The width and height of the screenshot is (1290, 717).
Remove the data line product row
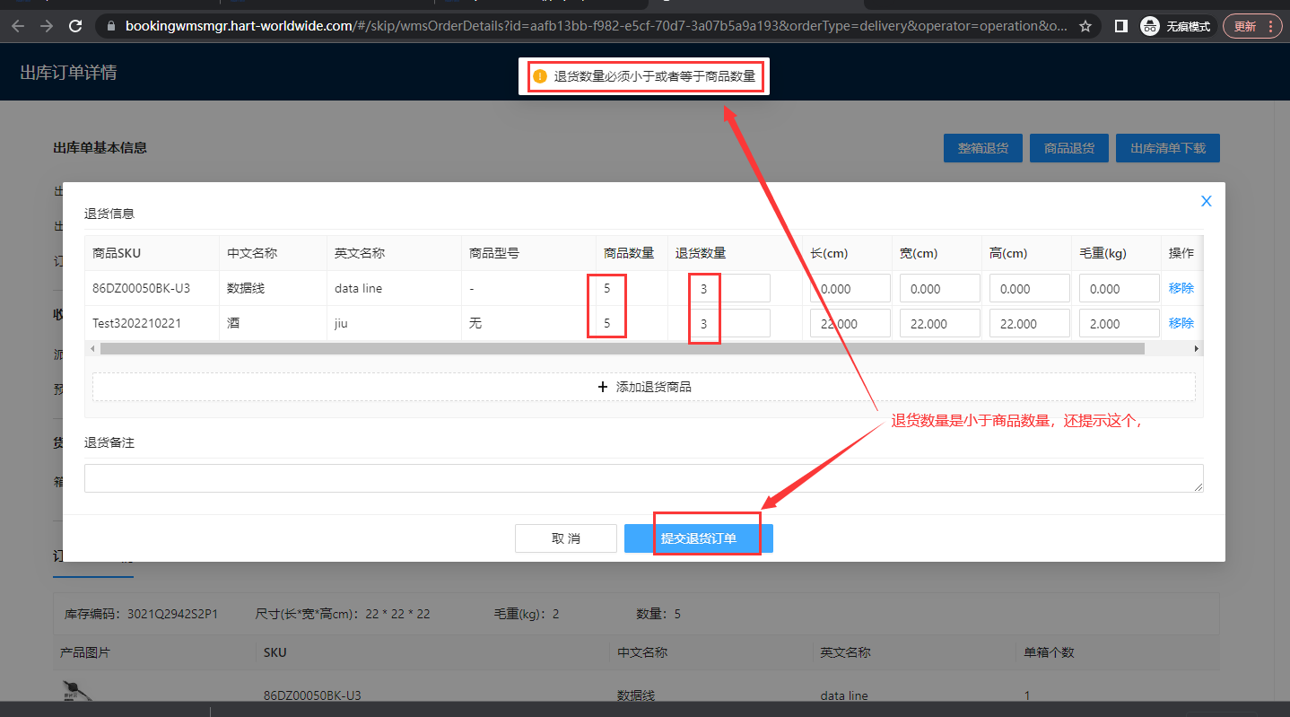pyautogui.click(x=1181, y=288)
